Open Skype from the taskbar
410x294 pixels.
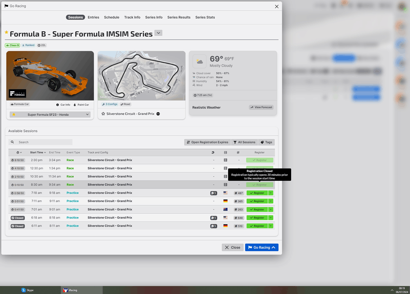click(x=28, y=290)
